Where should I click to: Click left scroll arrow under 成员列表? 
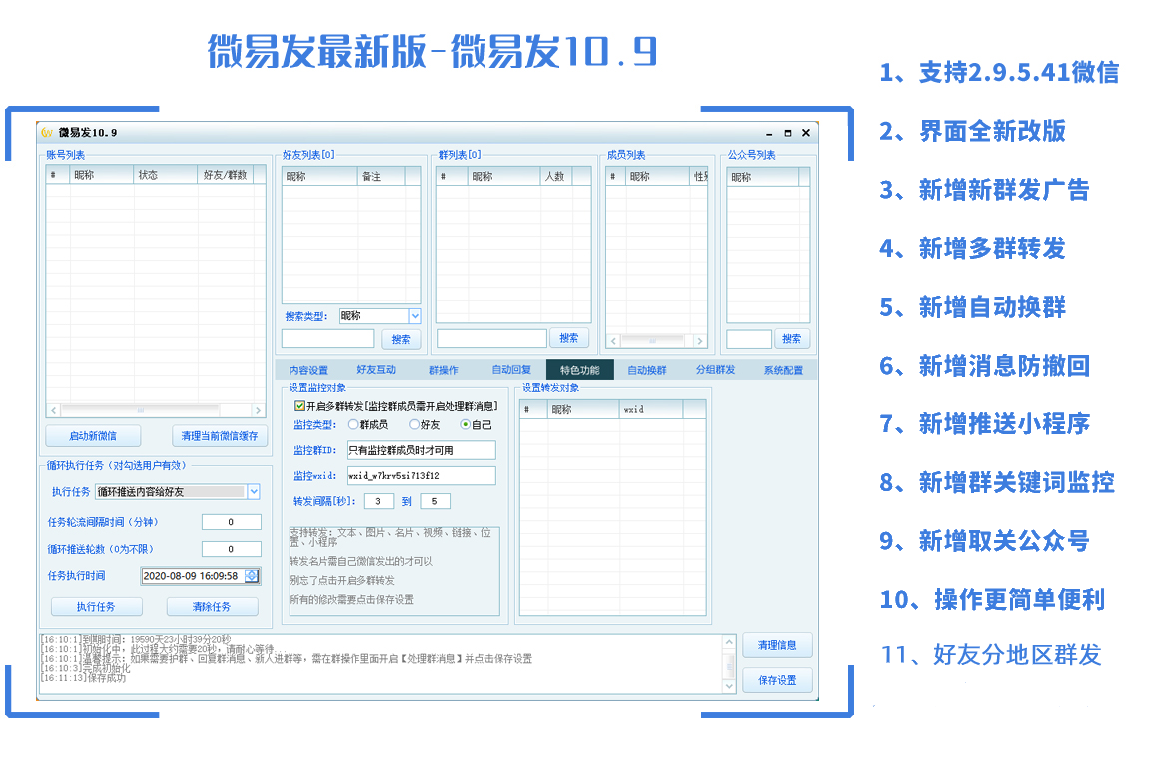pyautogui.click(x=612, y=341)
